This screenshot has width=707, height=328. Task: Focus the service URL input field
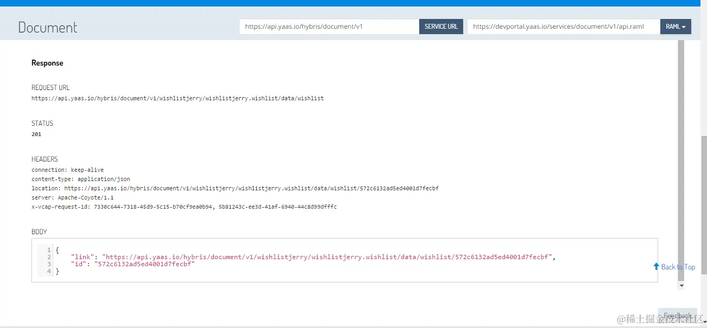click(329, 27)
